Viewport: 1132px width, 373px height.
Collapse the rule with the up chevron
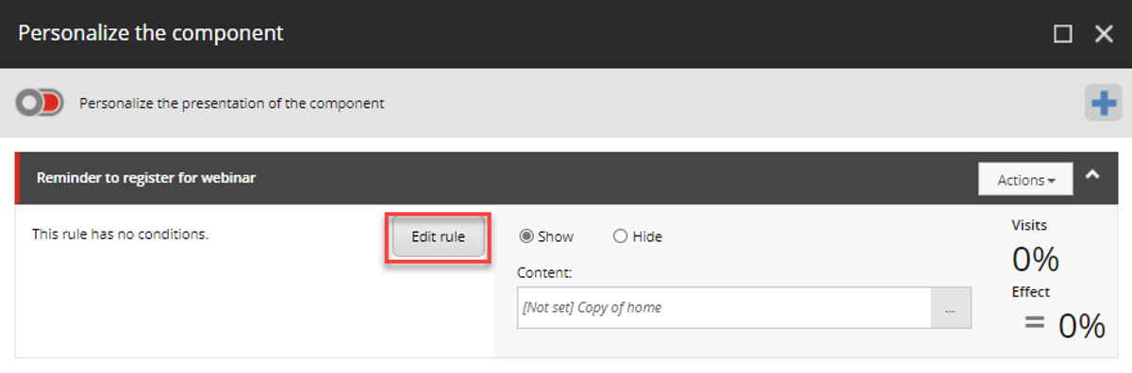click(1092, 174)
